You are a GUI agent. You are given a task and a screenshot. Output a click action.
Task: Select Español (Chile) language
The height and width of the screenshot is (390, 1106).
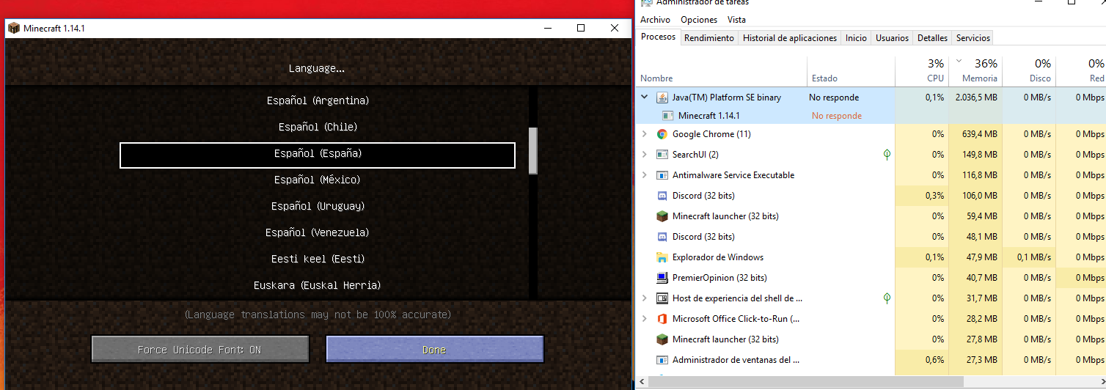coord(318,127)
